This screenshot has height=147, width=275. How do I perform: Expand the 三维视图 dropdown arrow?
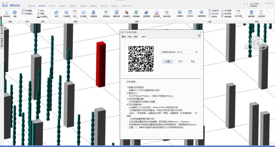[70, 17]
